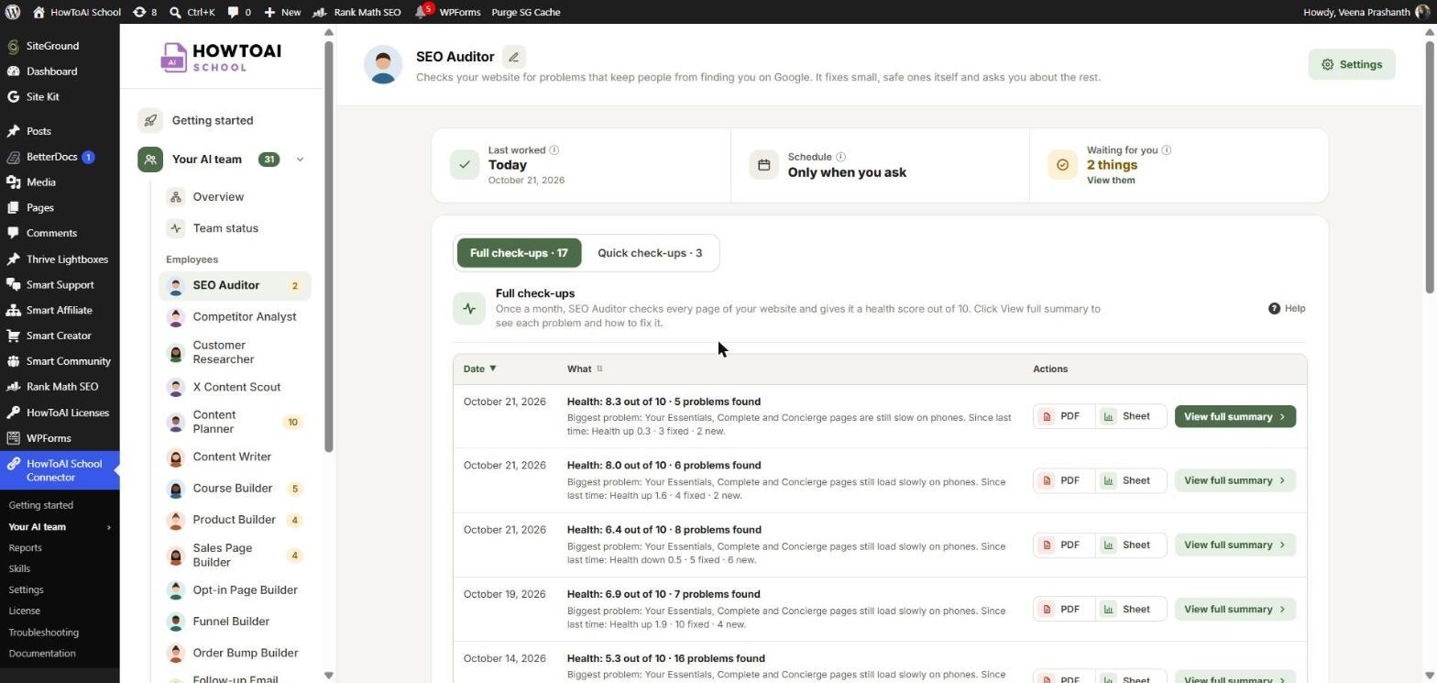Click the Ctrl+K search shortcut
This screenshot has width=1437, height=683.
tap(192, 12)
